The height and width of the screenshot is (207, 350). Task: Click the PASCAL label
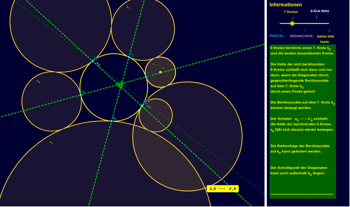click(x=277, y=36)
